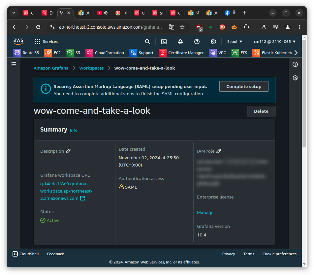Viewport: 314px width, 275px height.
Task: Open the Chrome three-dot menu
Action: tap(299, 27)
